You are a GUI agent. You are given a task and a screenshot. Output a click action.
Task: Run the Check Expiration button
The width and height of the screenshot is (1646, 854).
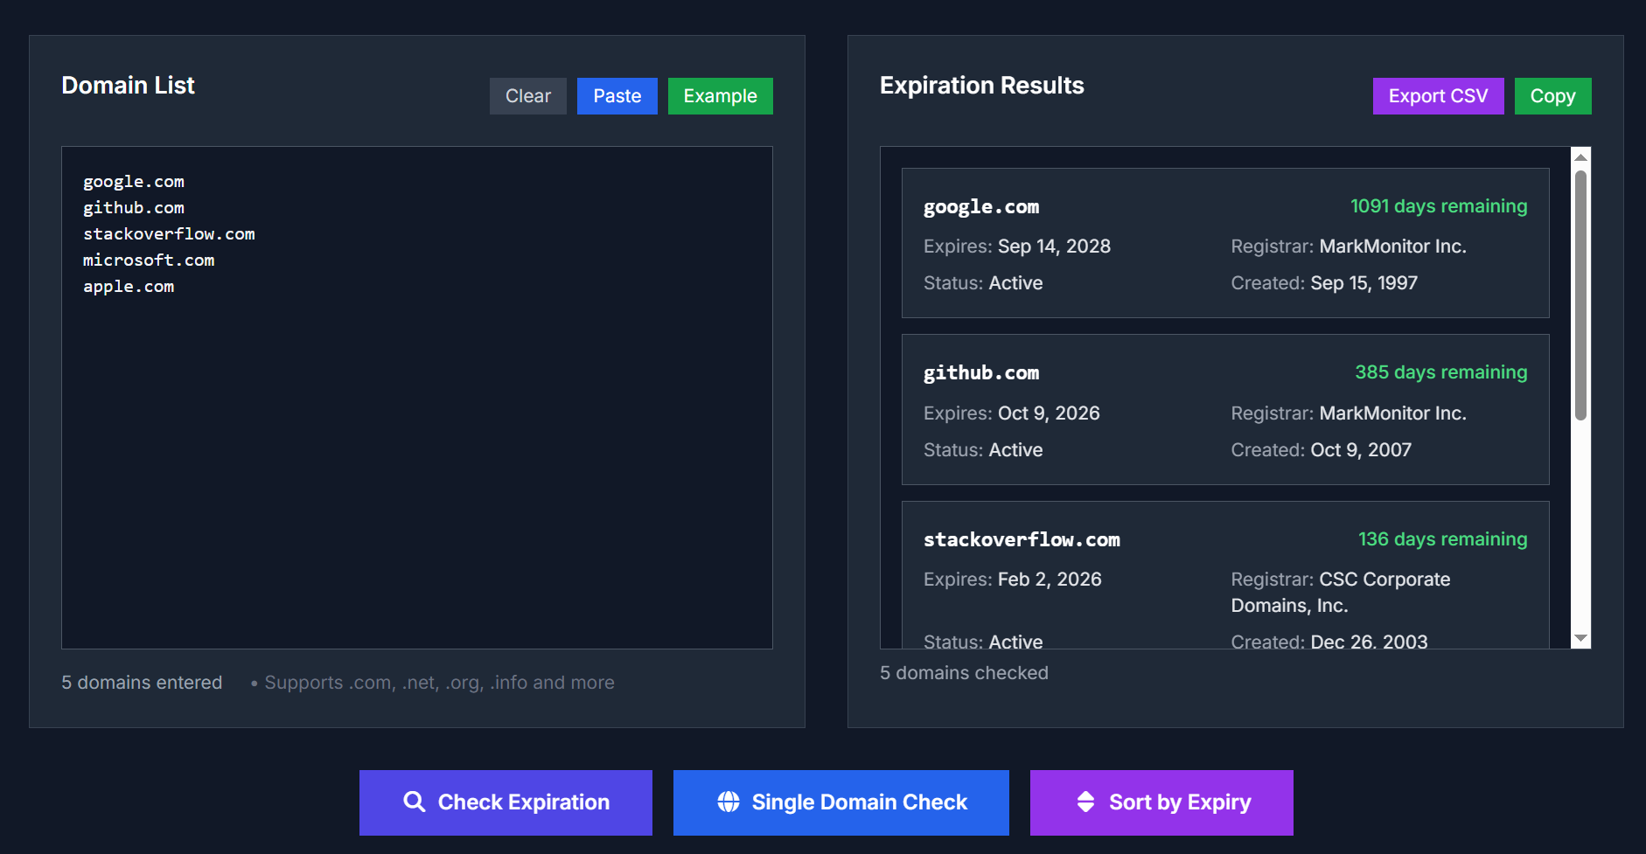[506, 802]
